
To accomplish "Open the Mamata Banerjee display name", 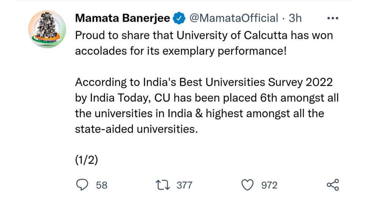I will pyautogui.click(x=122, y=18).
